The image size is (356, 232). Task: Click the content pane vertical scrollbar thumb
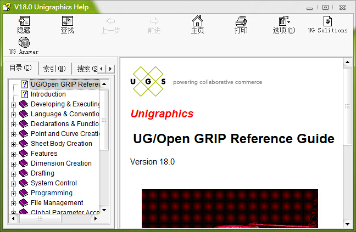pyautogui.click(x=347, y=106)
